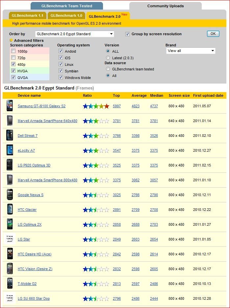Viewport: 230px width, 308px height.
Task: Click the Google Nexus S device image
Action: coord(10,195)
